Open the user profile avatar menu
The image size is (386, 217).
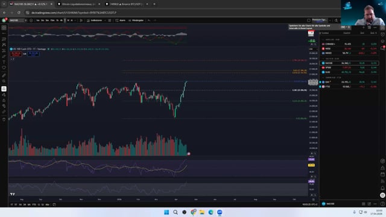tap(4, 20)
